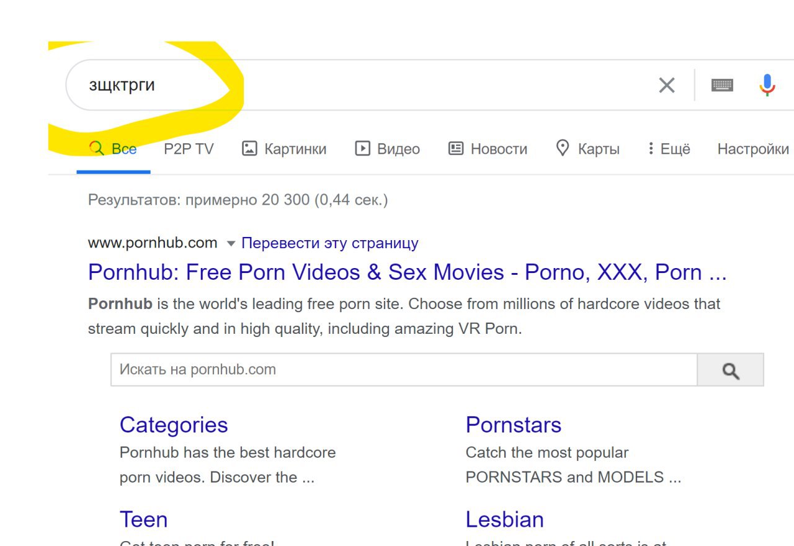Viewport: 794px width, 546px height.
Task: Expand the dropdown arrow next to the result URL
Action: pos(231,243)
